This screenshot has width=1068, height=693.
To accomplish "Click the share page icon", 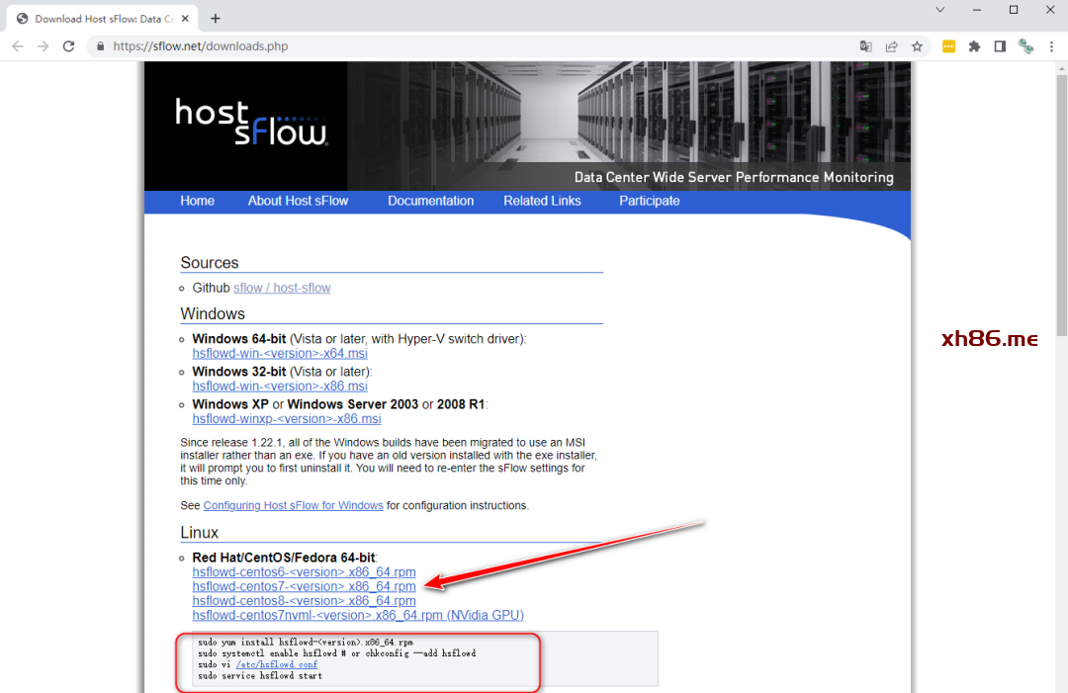I will [x=892, y=46].
